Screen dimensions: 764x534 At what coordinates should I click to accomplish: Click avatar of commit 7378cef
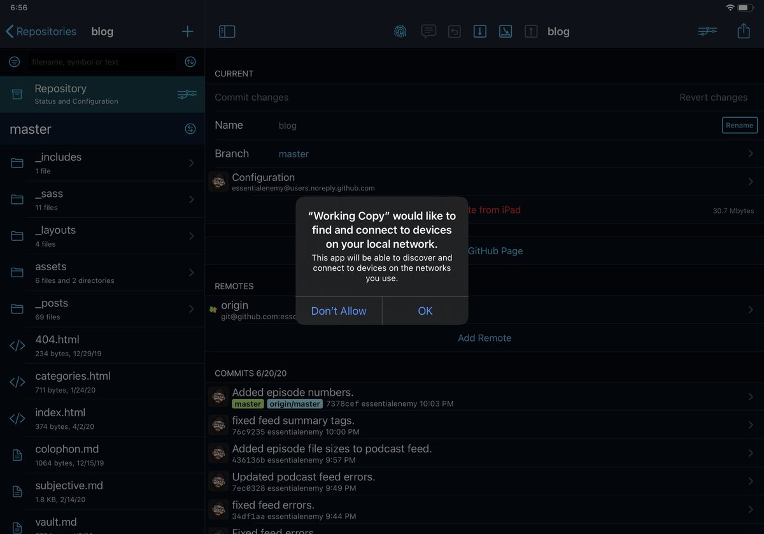(x=218, y=397)
